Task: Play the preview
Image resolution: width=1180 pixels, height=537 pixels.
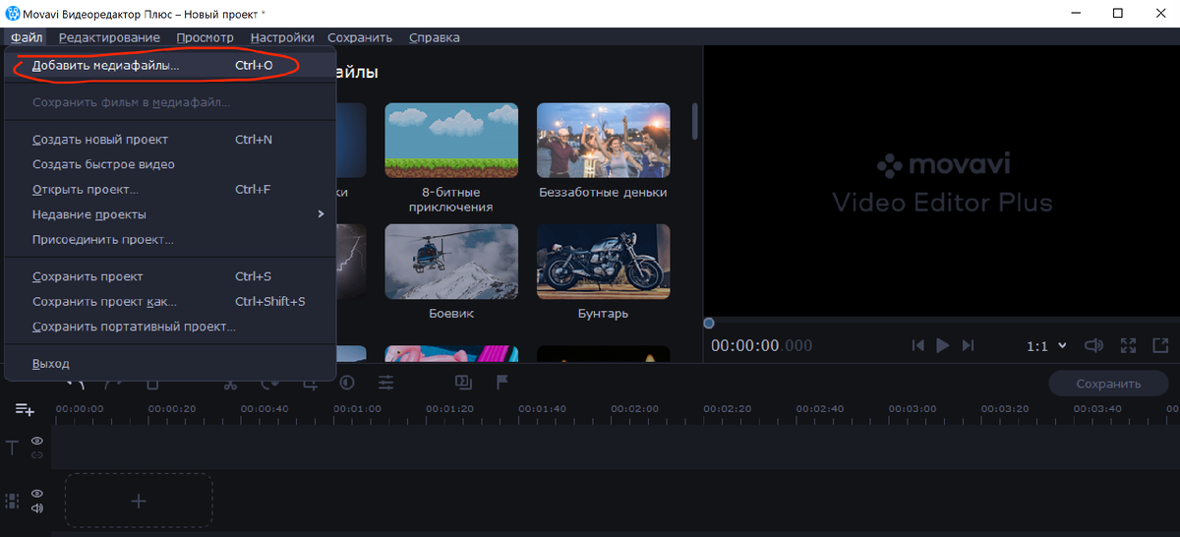Action: click(943, 345)
